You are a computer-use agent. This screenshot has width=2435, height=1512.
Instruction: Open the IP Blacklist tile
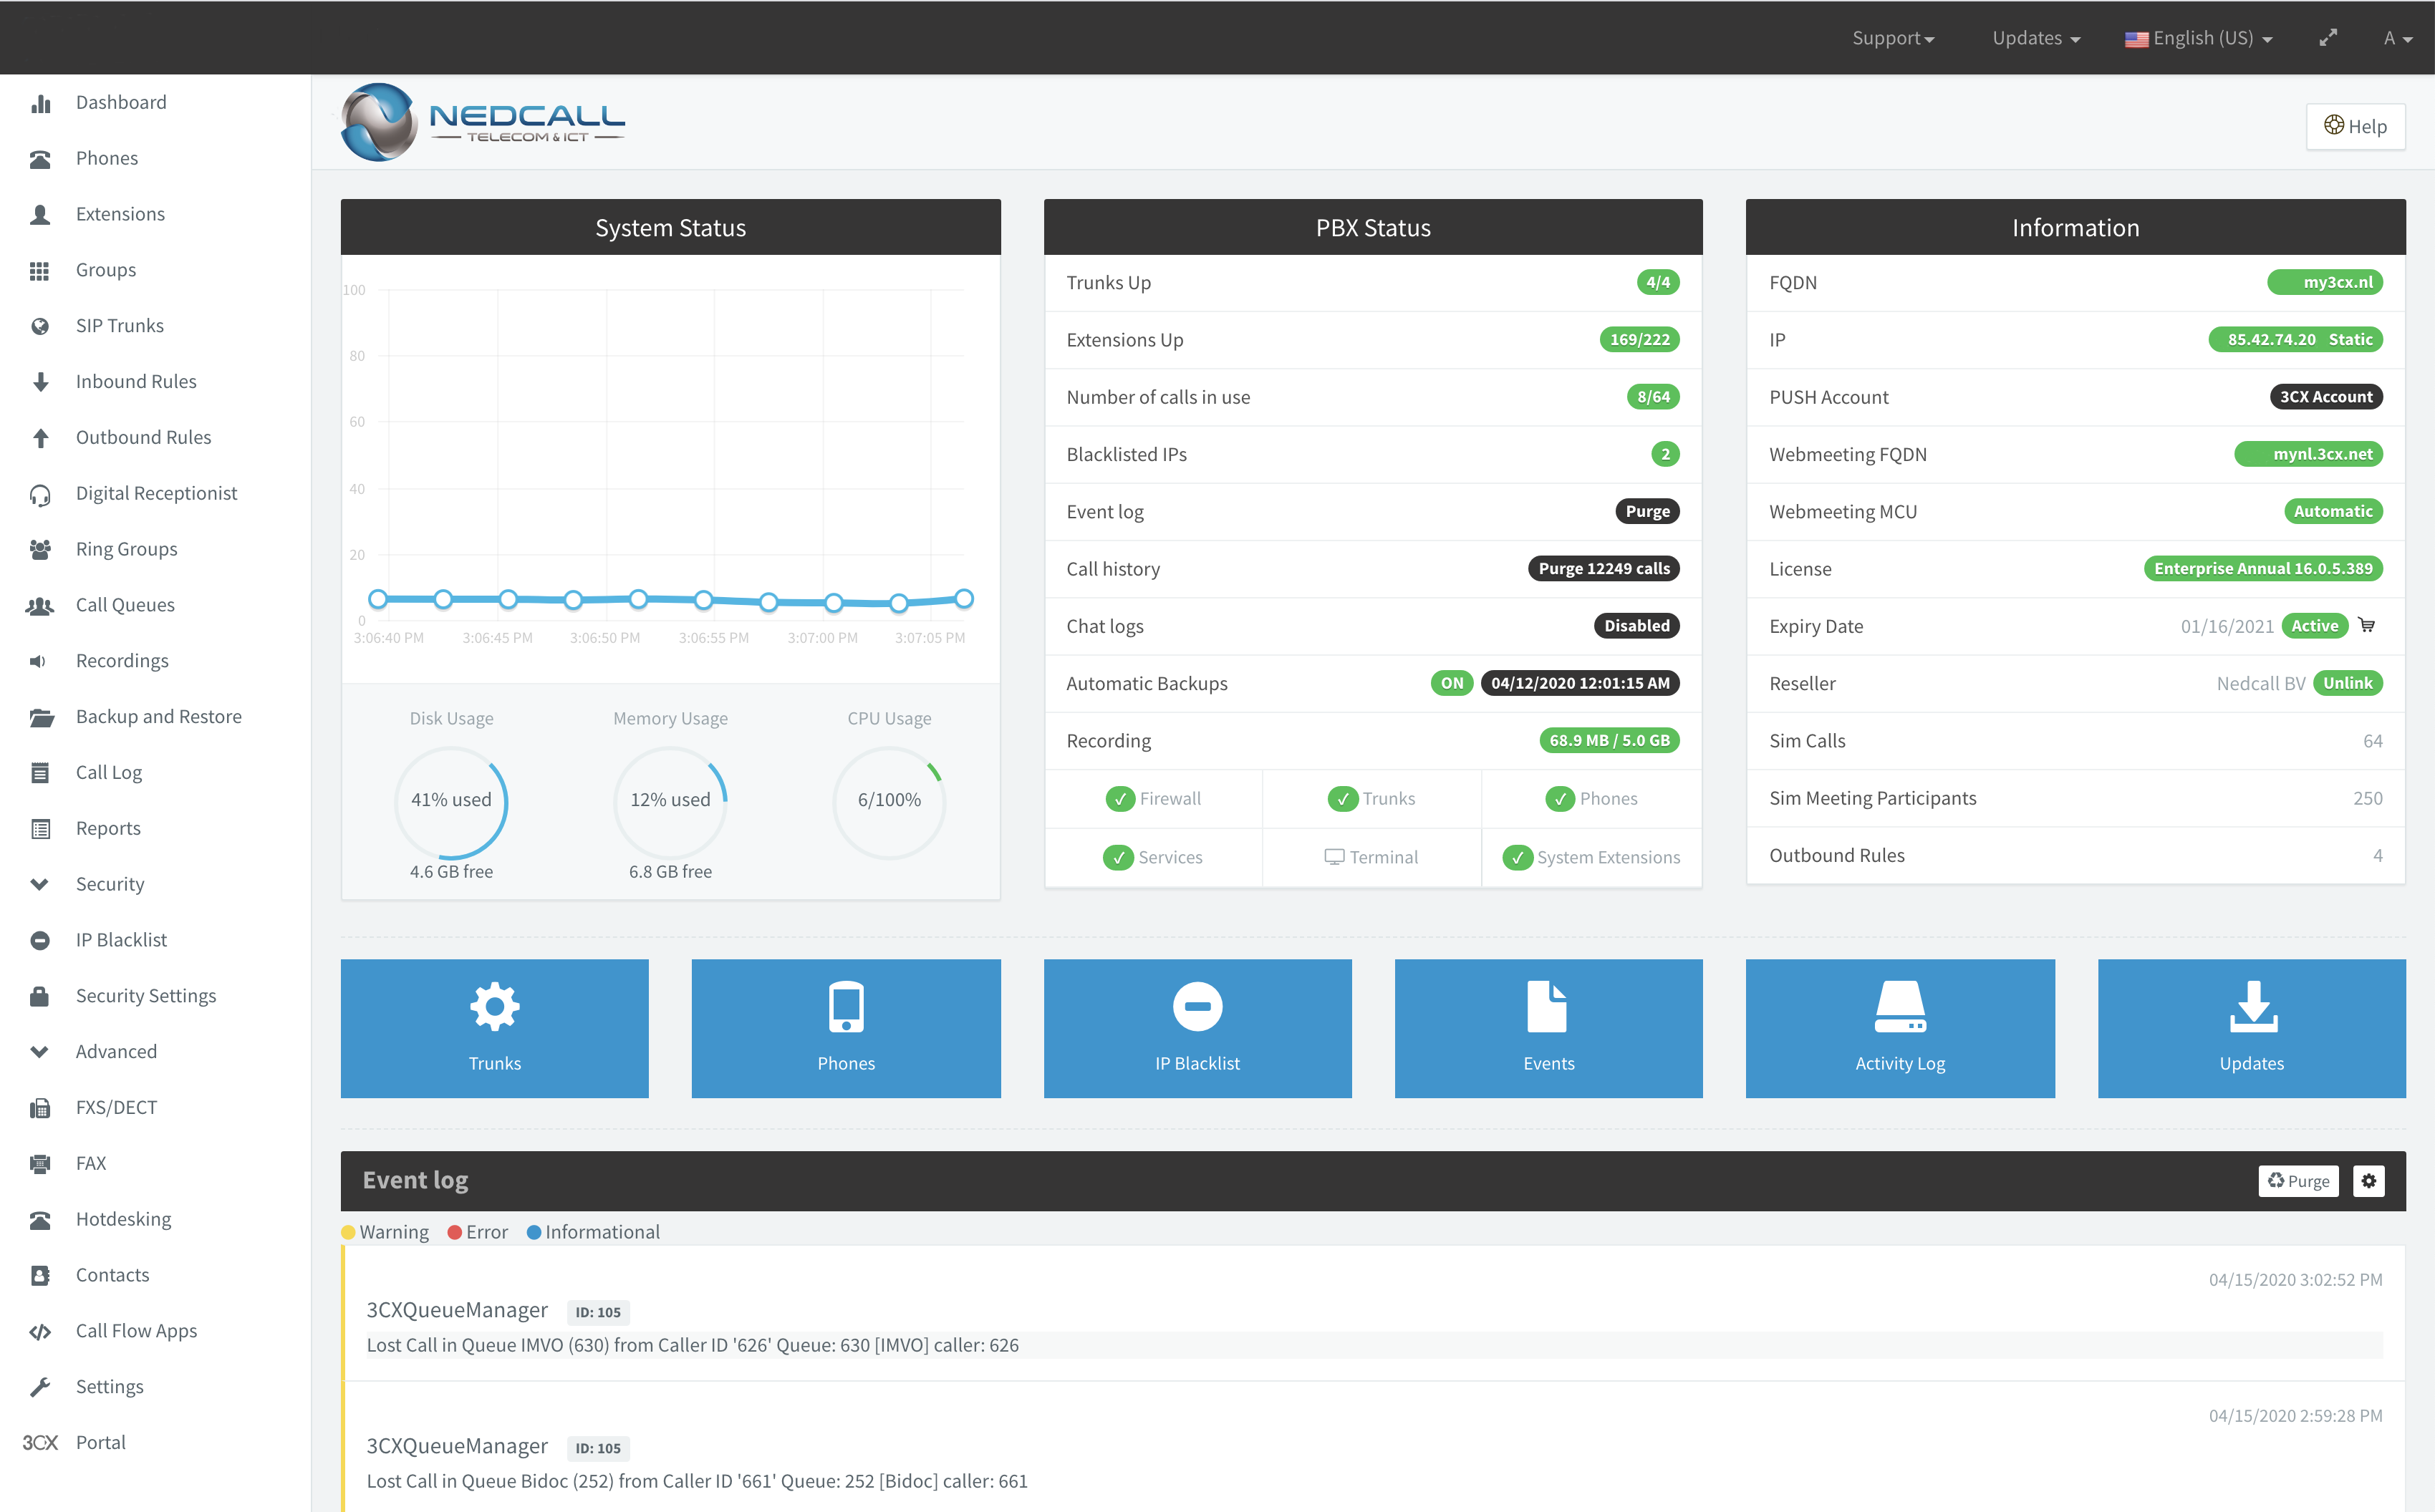[1197, 1028]
